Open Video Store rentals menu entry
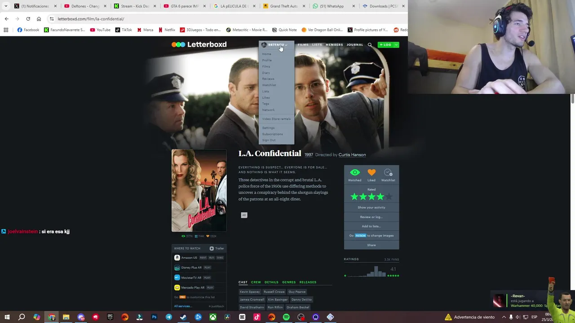The image size is (575, 323). [276, 119]
